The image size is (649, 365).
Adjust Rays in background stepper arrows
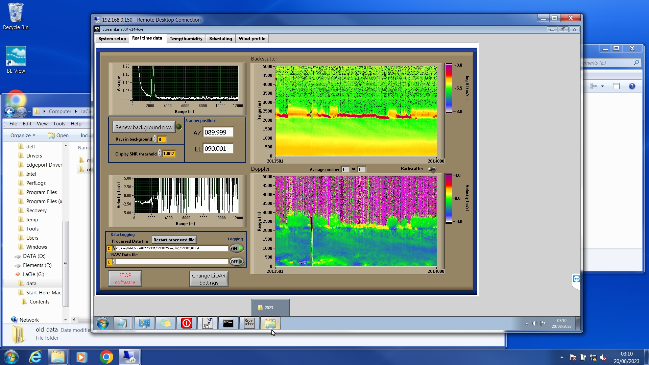pos(155,139)
